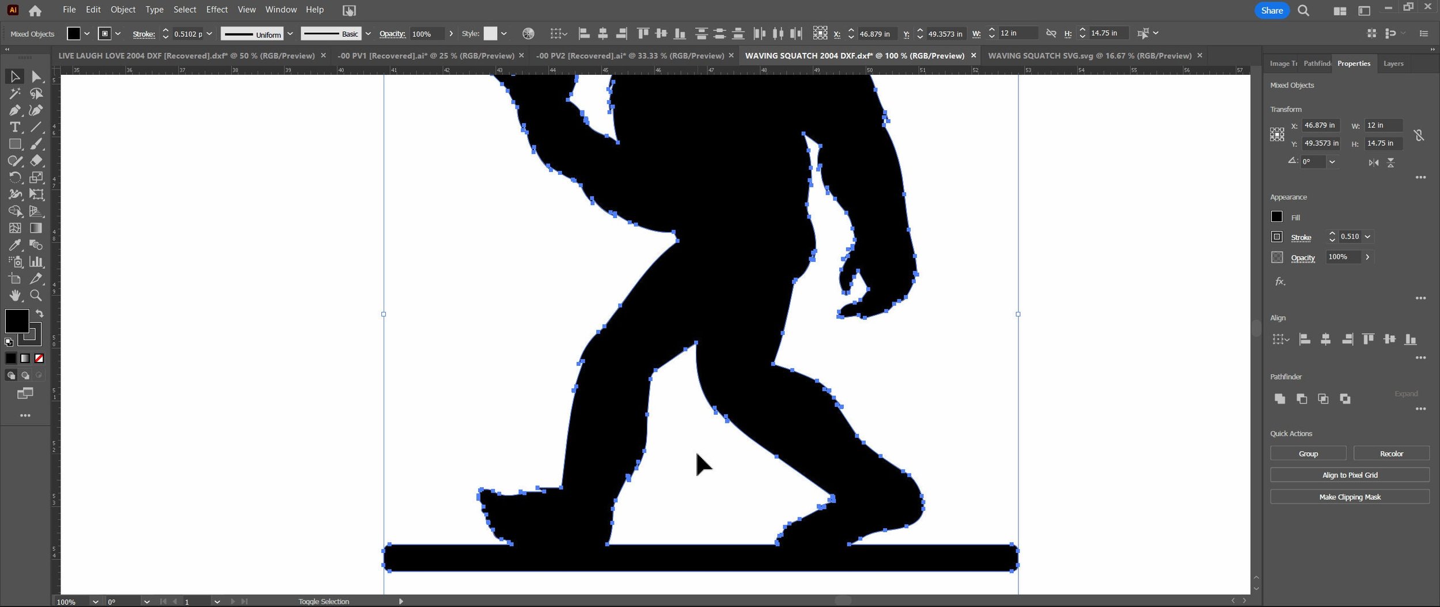Switch to WAVING SQUATCH SVG.svg tab
1440x607 pixels.
coord(1090,56)
